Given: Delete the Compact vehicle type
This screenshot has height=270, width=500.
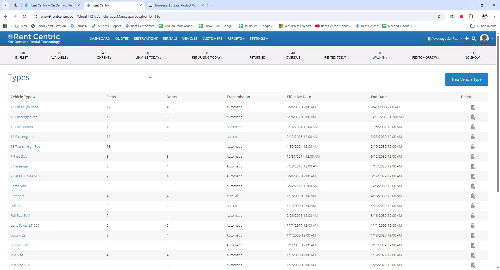Looking at the screenshot, I should click(473, 196).
